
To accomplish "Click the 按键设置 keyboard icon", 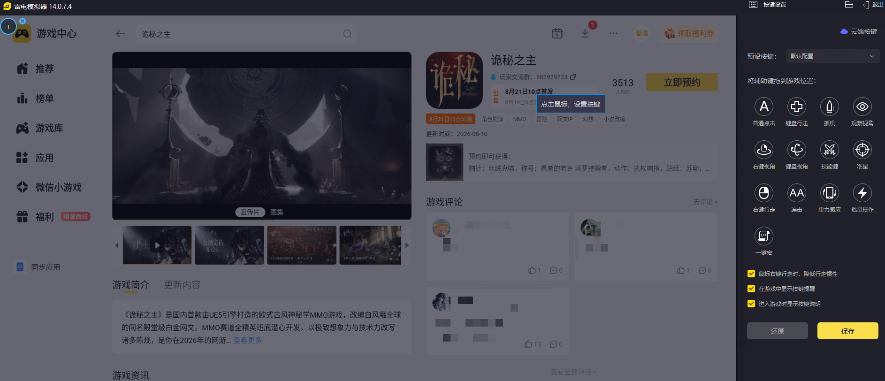I will [753, 5].
